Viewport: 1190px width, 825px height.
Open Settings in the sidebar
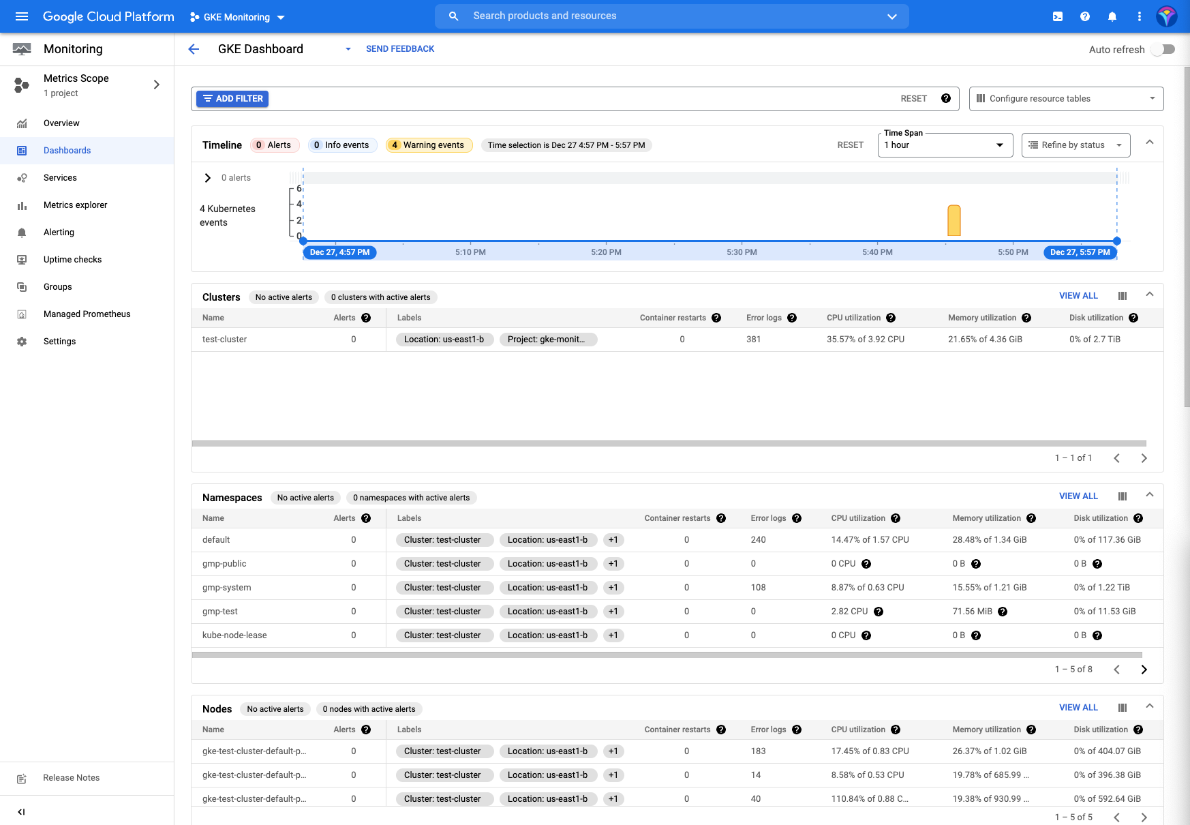87,342
